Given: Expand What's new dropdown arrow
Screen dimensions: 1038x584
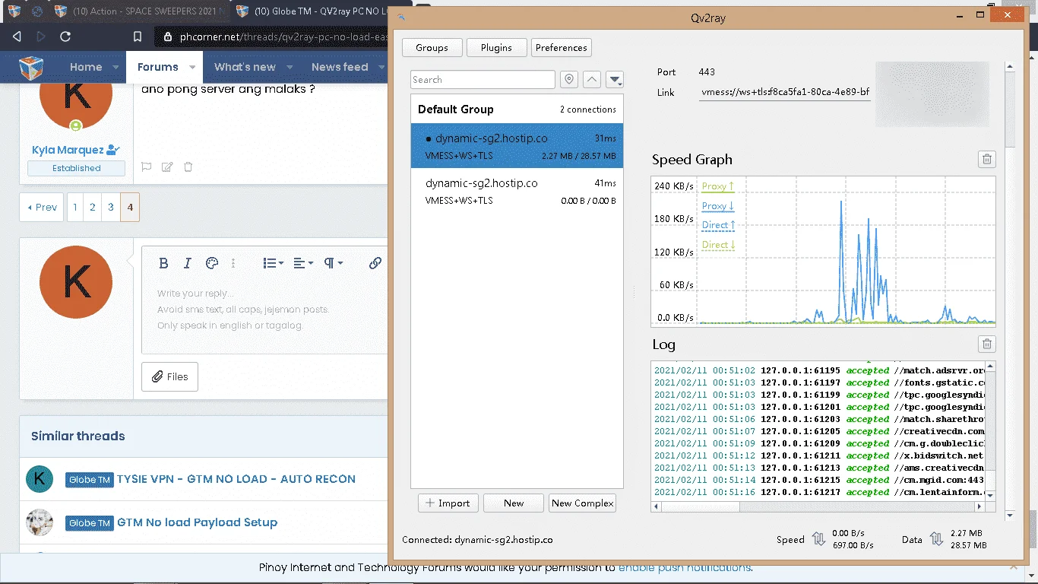Looking at the screenshot, I should click(x=290, y=68).
